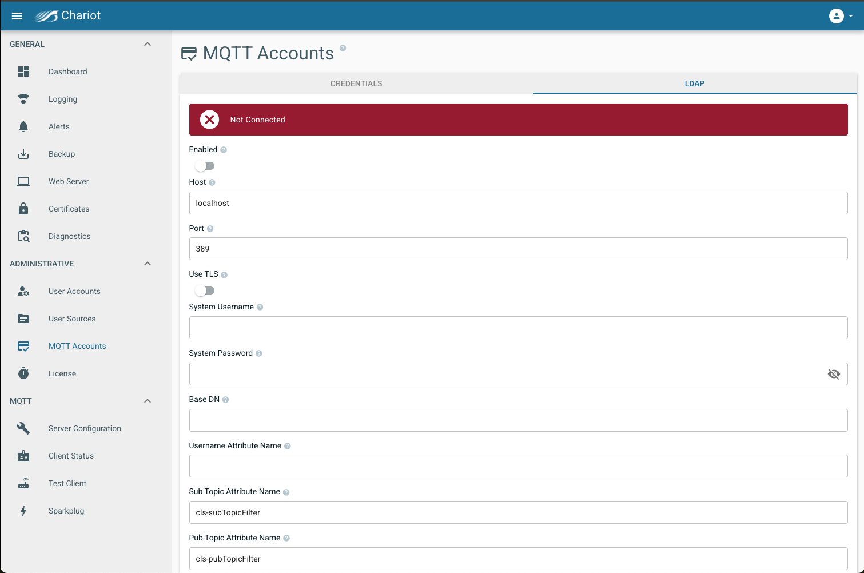Click help icon next to Host

coord(212,182)
